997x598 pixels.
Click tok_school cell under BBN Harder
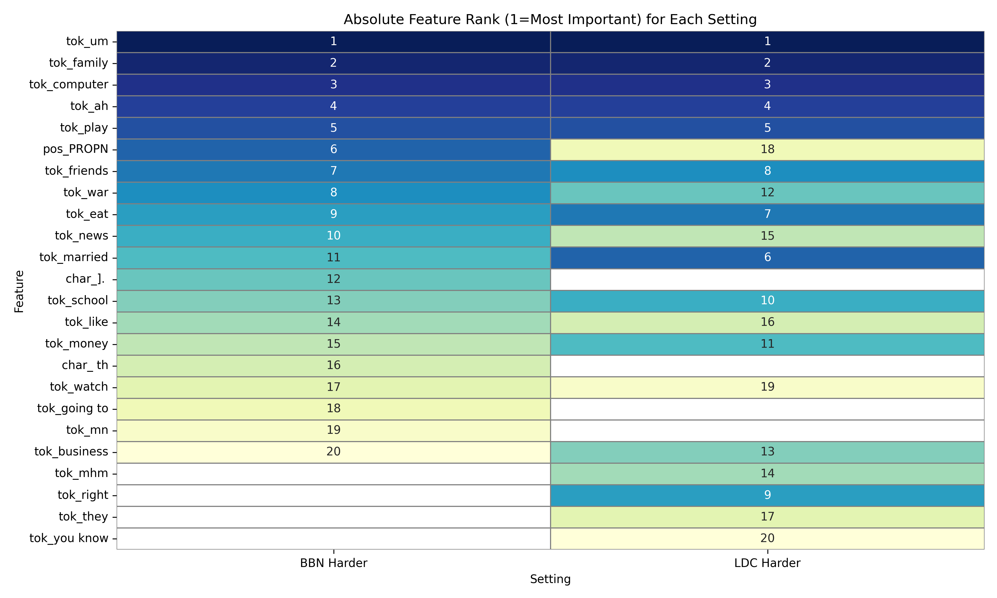pos(333,300)
